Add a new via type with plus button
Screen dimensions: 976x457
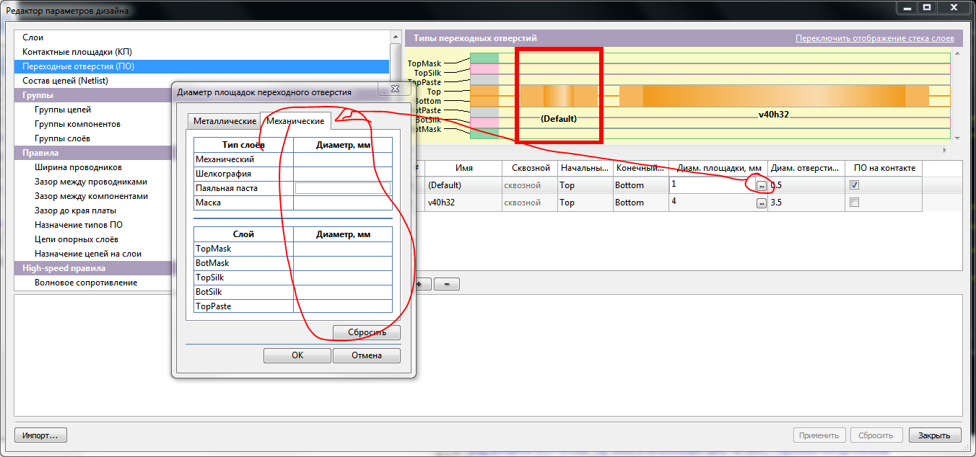[x=420, y=284]
